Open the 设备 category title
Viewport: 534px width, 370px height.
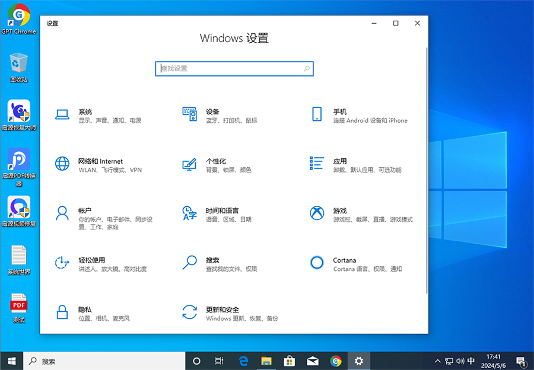212,111
